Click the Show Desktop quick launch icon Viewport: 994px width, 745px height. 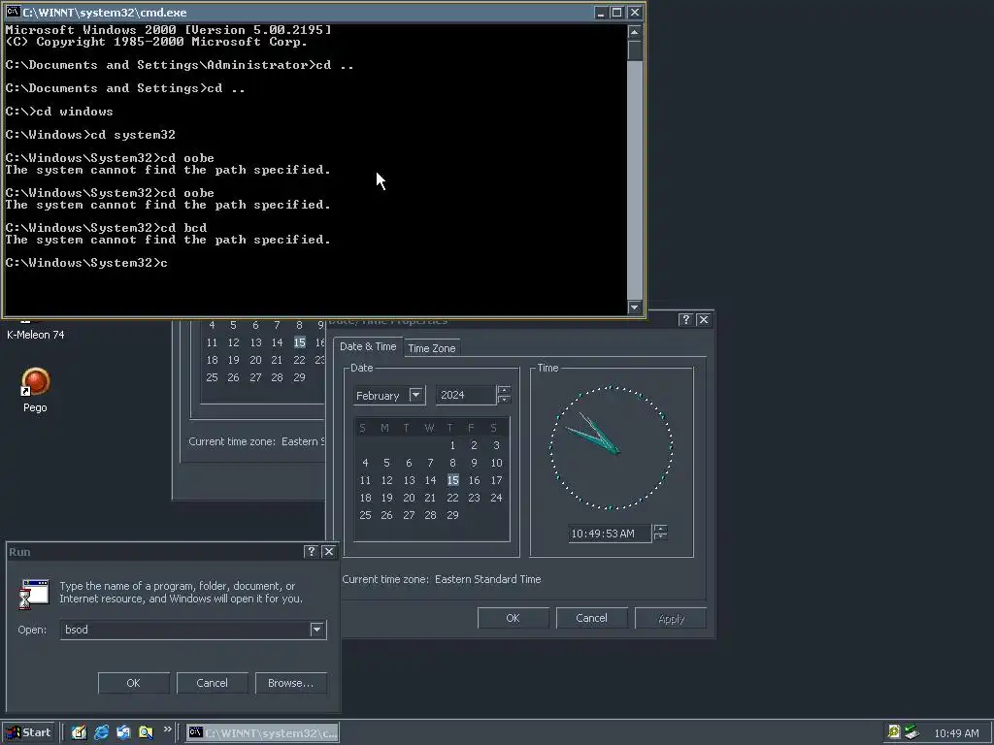79,732
